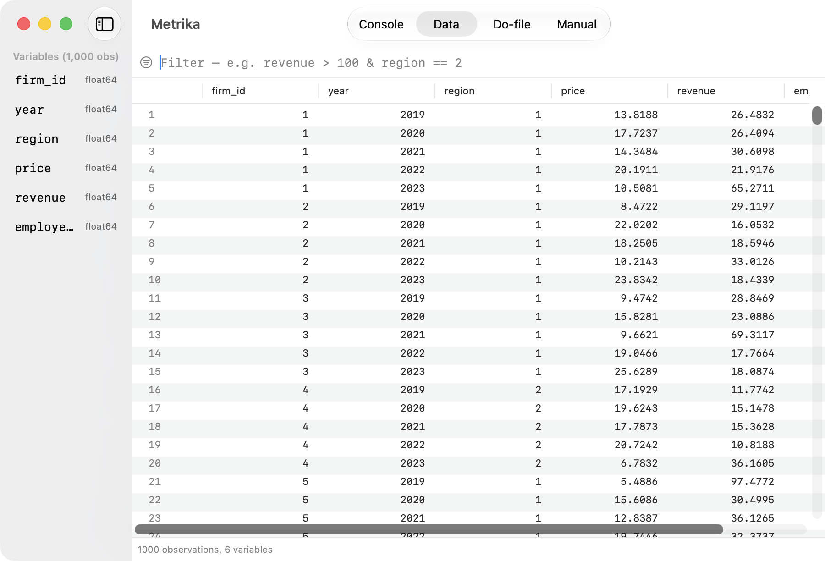This screenshot has width=825, height=561.
Task: Select region variable in the sidebar
Action: coord(66,139)
